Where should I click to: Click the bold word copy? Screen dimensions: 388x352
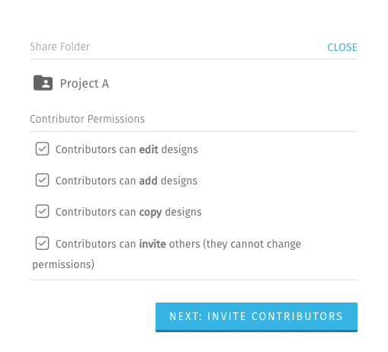click(x=150, y=213)
